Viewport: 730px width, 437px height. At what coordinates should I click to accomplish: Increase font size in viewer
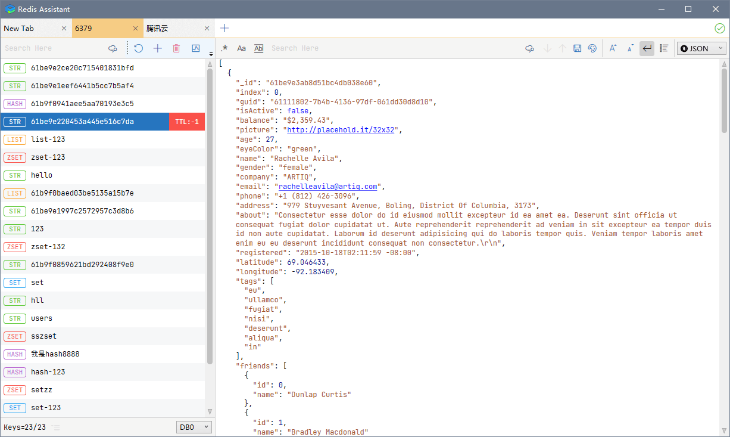pos(613,48)
